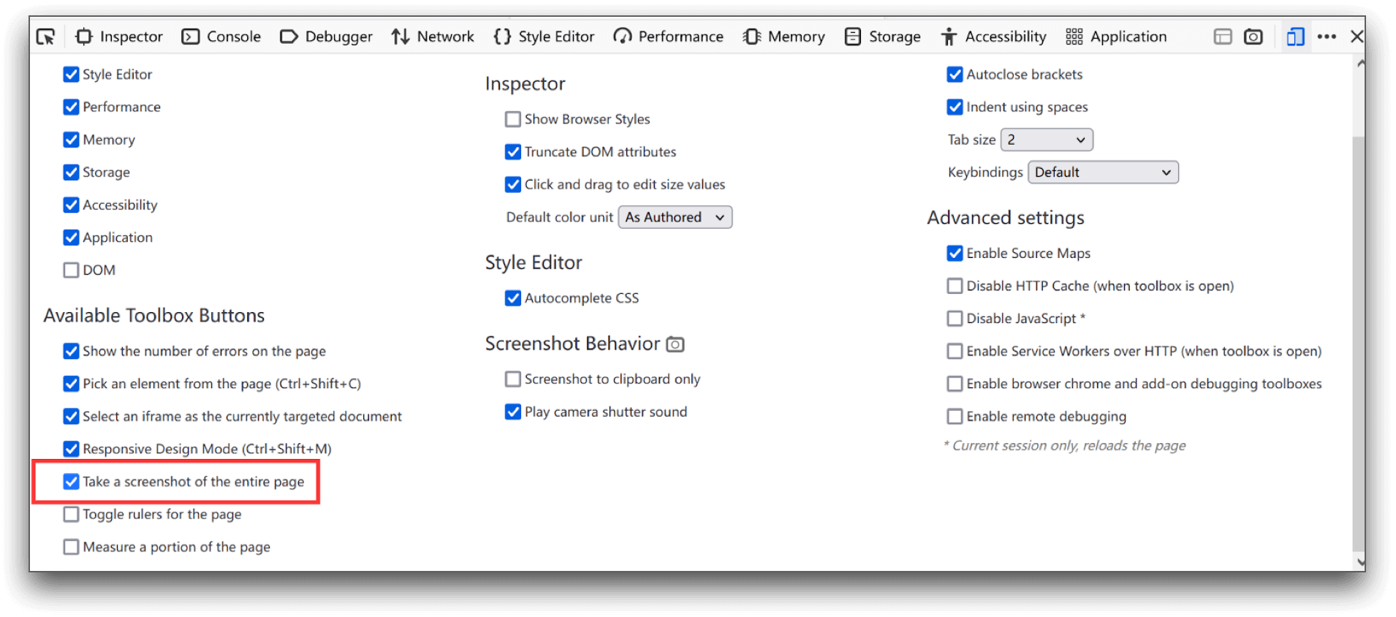
Task: Enable Disable JavaScript option
Action: [x=955, y=319]
